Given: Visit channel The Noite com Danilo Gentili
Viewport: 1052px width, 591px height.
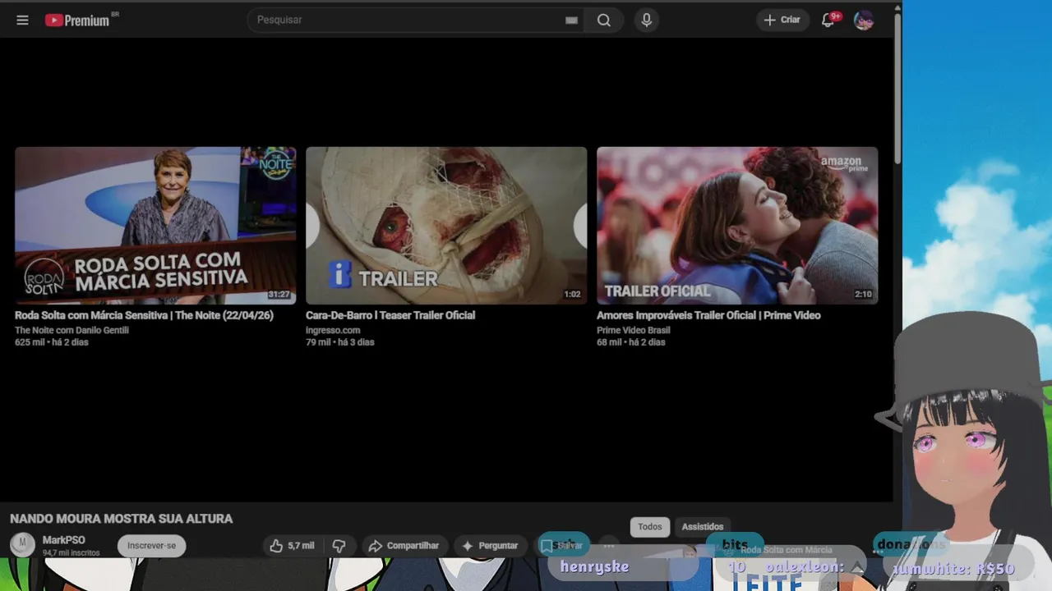Looking at the screenshot, I should pos(72,330).
